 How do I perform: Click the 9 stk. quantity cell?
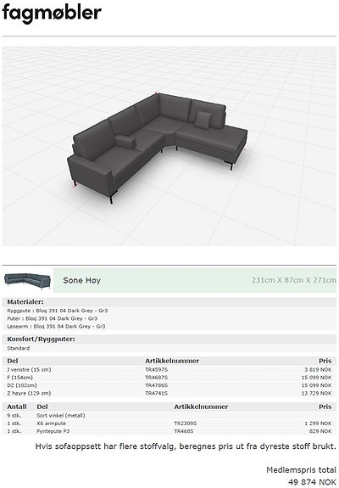pos(14,416)
